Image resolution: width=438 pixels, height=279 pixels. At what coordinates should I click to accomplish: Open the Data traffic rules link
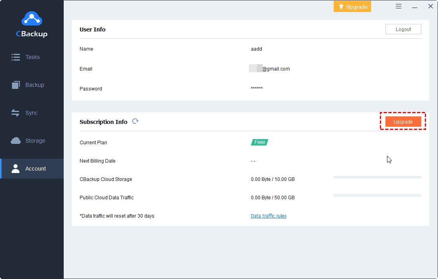coord(268,216)
